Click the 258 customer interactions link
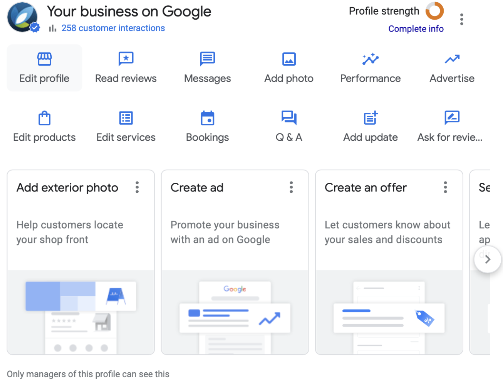Image resolution: width=503 pixels, height=390 pixels. (x=113, y=28)
